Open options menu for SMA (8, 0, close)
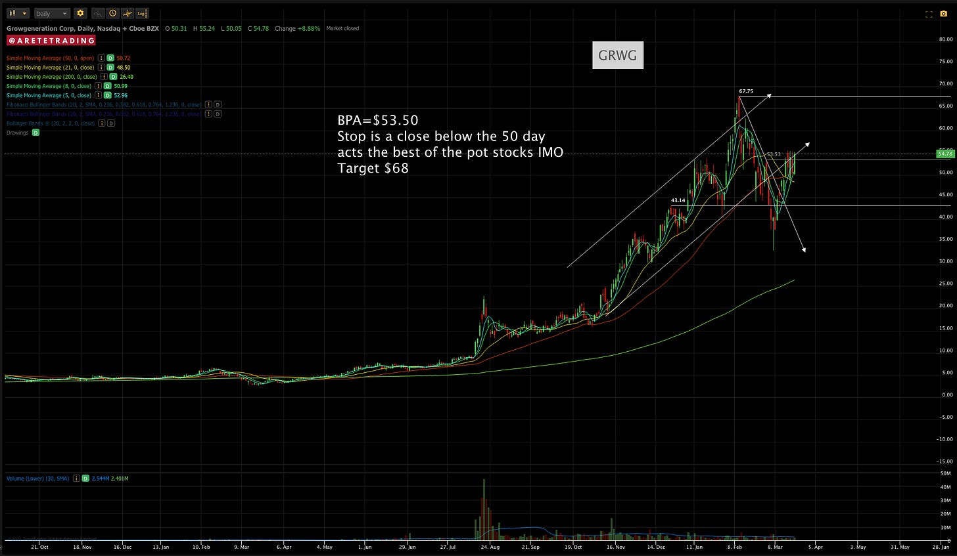Screen dimensions: 957x556 (x=98, y=86)
